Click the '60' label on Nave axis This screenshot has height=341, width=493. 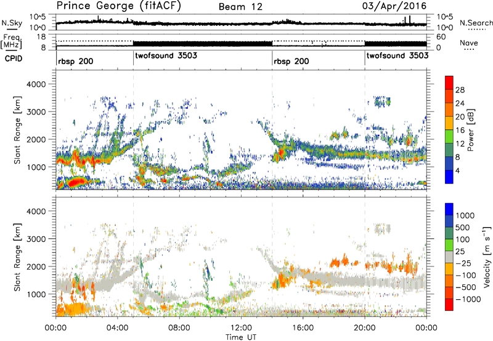tap(441, 37)
